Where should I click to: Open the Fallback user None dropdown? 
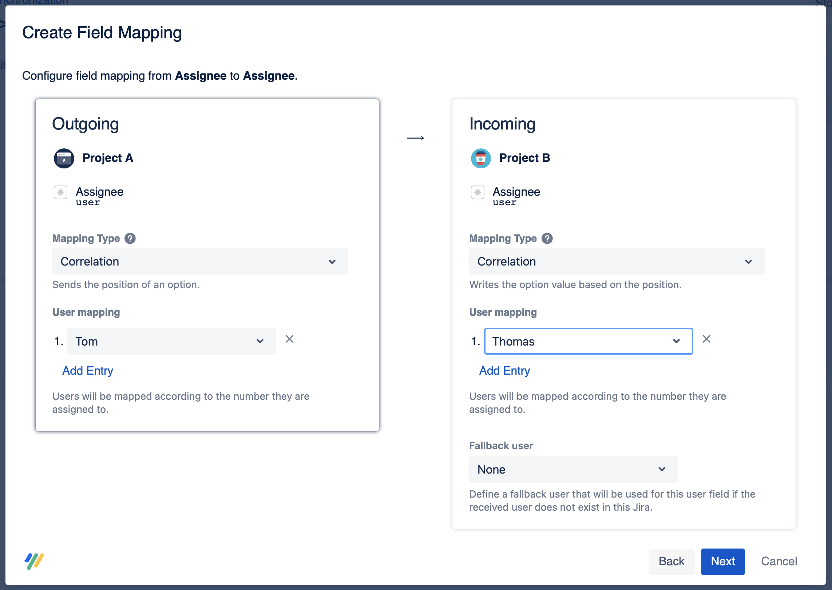click(573, 469)
